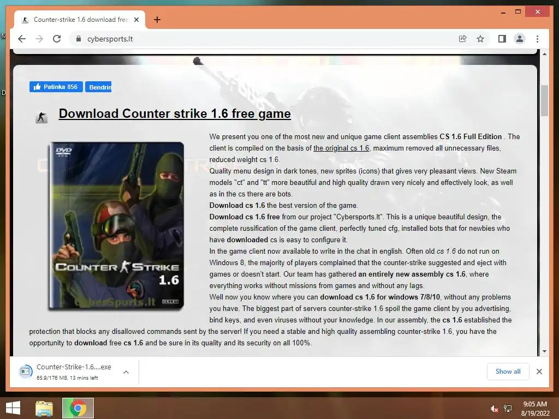Maximize the Chrome window
This screenshot has width=559, height=419.
tap(518, 12)
